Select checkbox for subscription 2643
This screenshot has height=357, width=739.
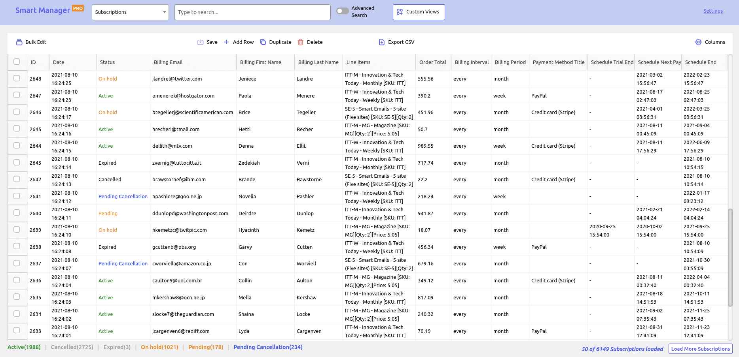(x=17, y=162)
